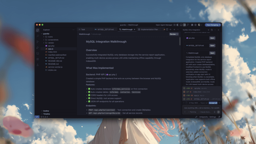Expand the Outline section
Image resolution: width=256 pixels, height=144 pixels.
[x=46, y=111]
